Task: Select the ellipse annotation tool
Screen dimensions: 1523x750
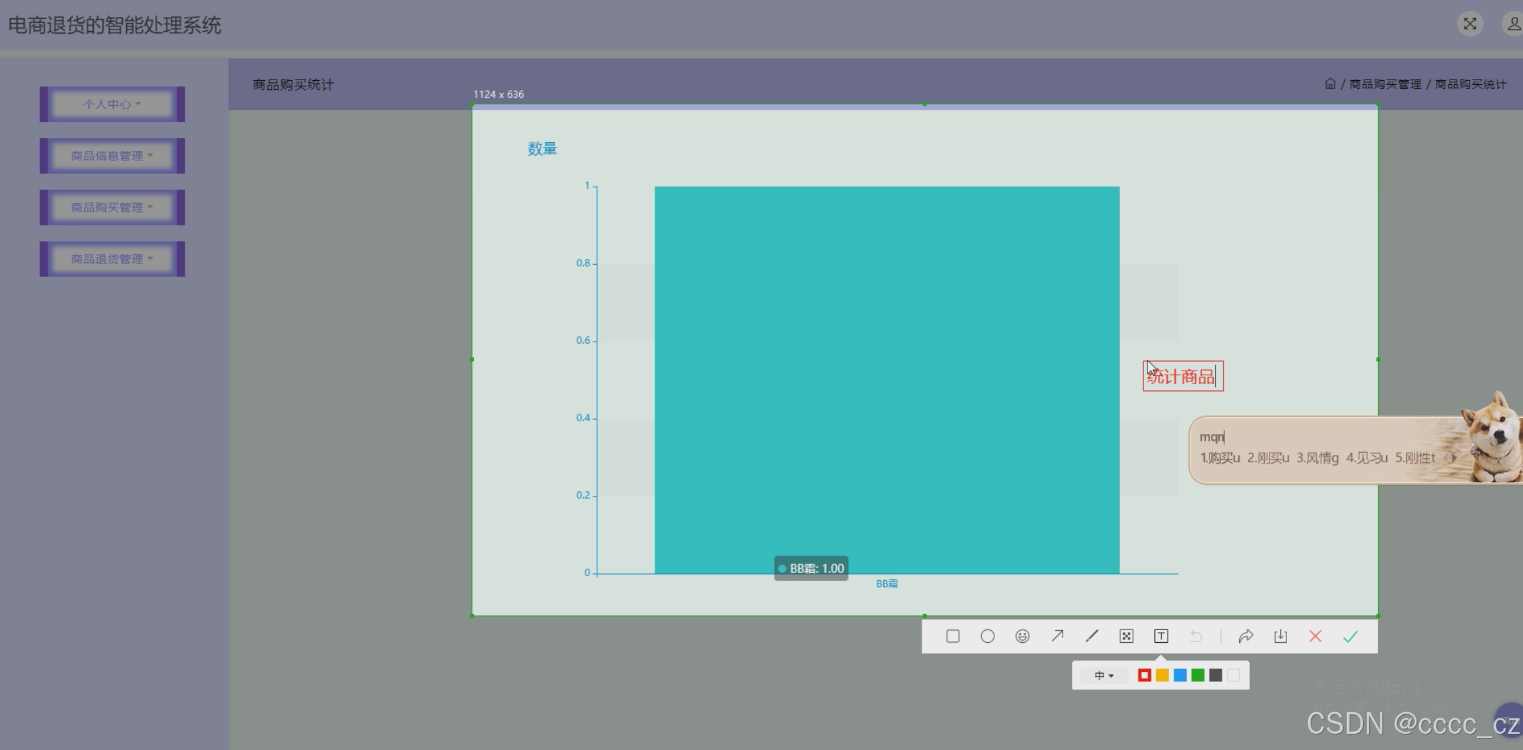Action: pyautogui.click(x=988, y=636)
